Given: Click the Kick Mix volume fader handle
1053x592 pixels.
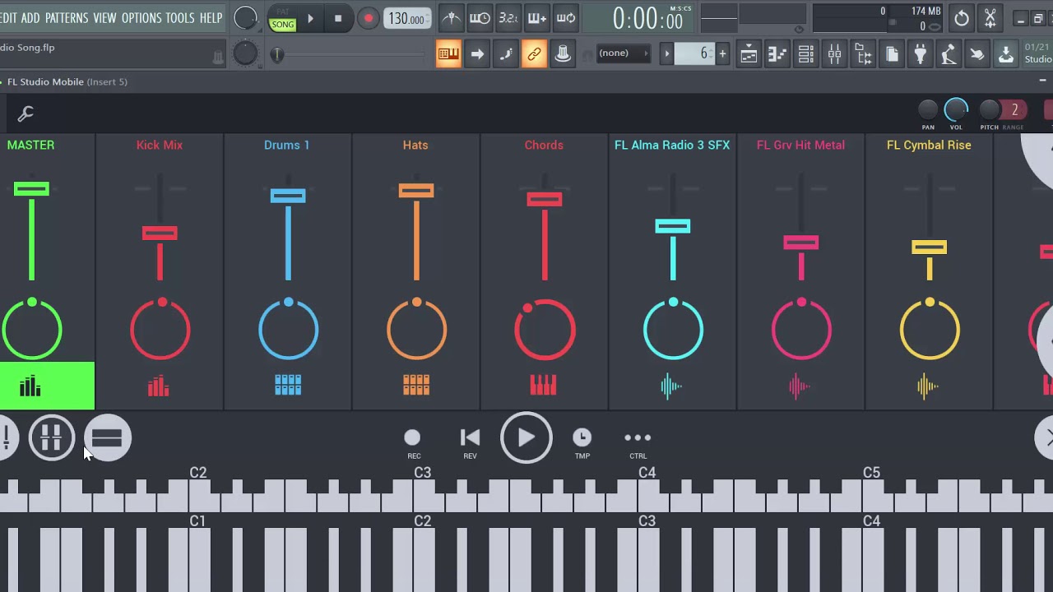Looking at the screenshot, I should (x=160, y=234).
